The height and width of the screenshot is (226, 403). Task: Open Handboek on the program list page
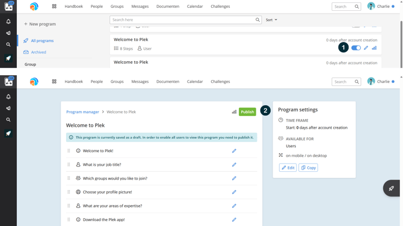[x=74, y=7]
